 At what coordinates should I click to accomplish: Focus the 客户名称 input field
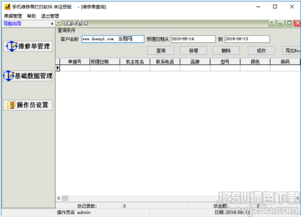[x=113, y=39]
